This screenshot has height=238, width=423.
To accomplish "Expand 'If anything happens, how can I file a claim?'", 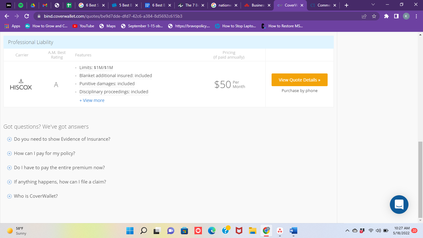I will (x=56, y=182).
